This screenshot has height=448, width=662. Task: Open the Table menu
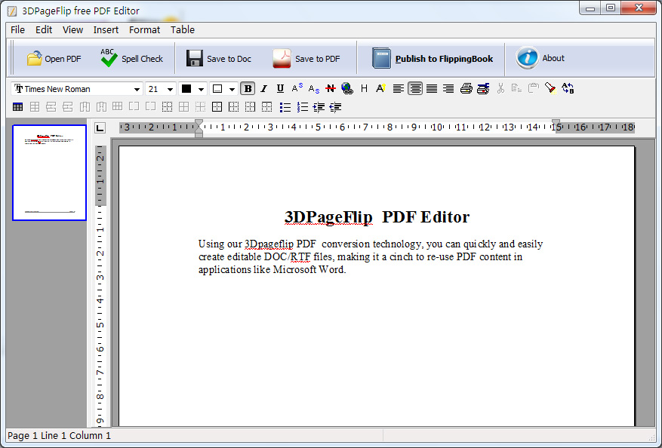(183, 30)
